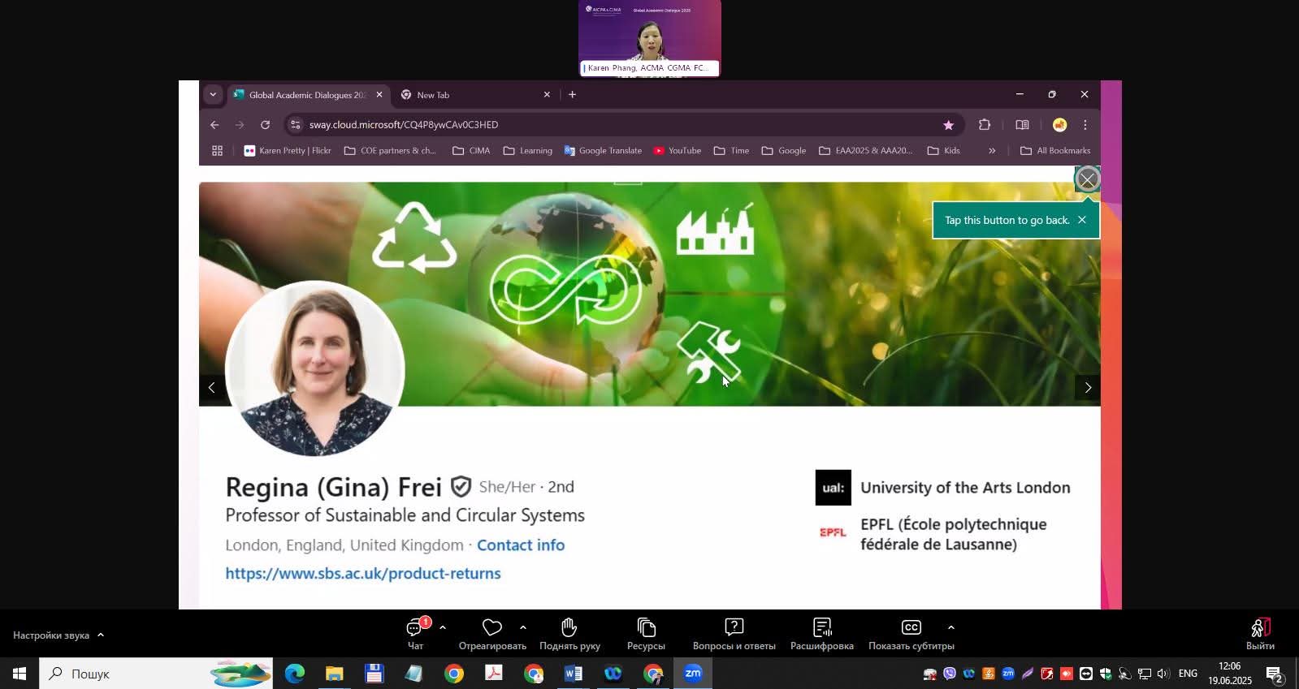
Task: Open the Transcript icon
Action: pyautogui.click(x=821, y=628)
